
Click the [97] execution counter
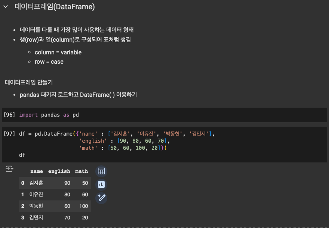coord(9,134)
